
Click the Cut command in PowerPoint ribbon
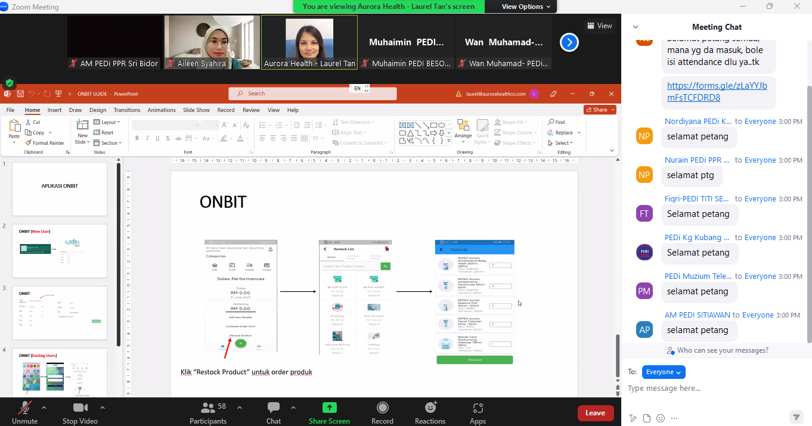point(33,122)
